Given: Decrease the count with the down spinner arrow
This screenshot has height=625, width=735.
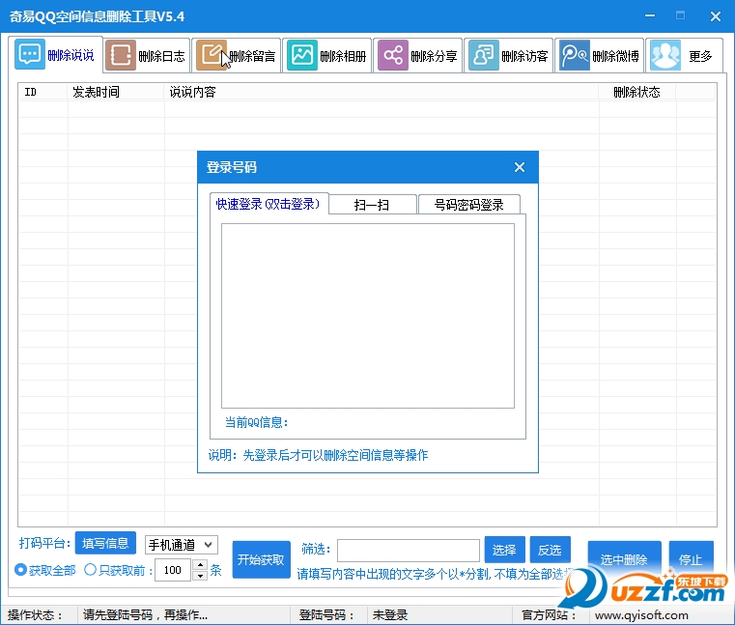Looking at the screenshot, I should click(200, 576).
